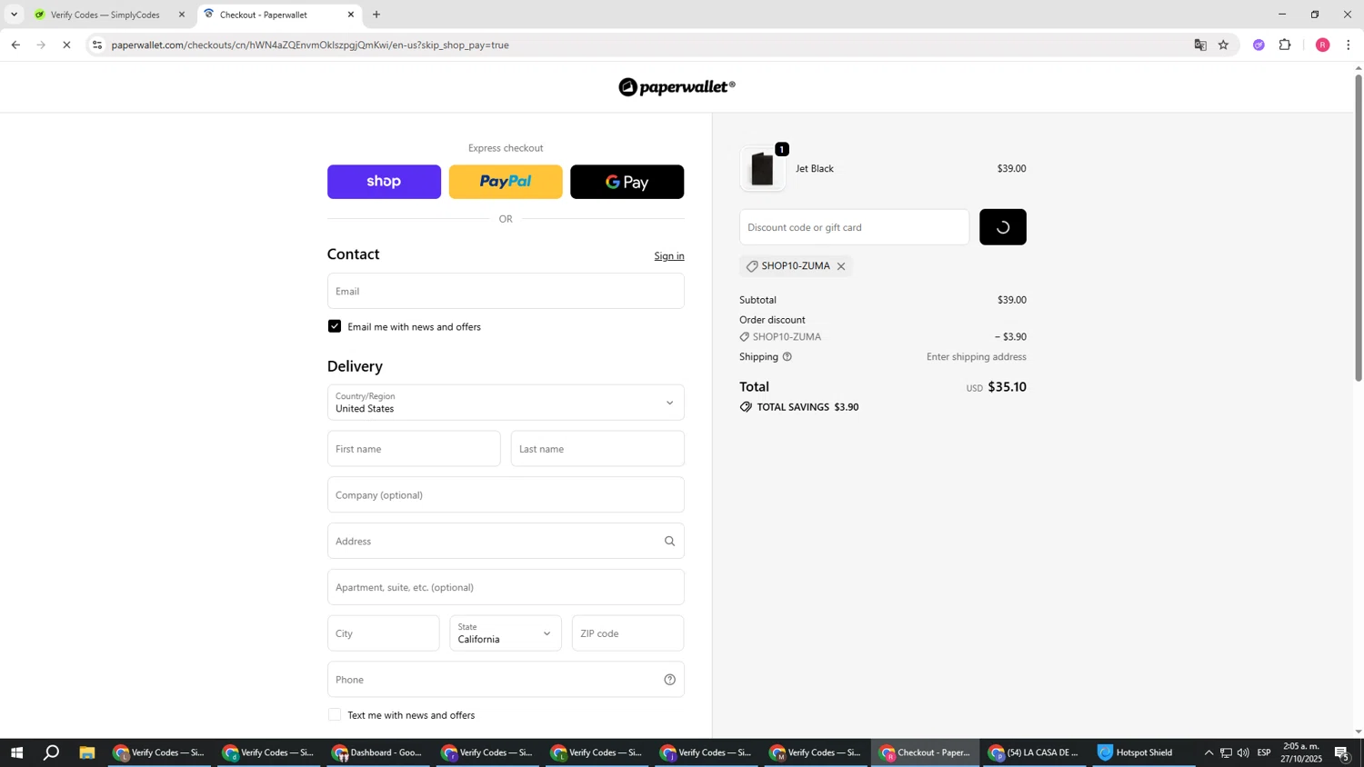Switch to the LA CASA DE taskbar window
The height and width of the screenshot is (767, 1364).
coord(1034,752)
